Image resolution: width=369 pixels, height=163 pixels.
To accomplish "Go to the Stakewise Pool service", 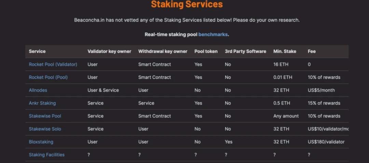I will point(45,116).
